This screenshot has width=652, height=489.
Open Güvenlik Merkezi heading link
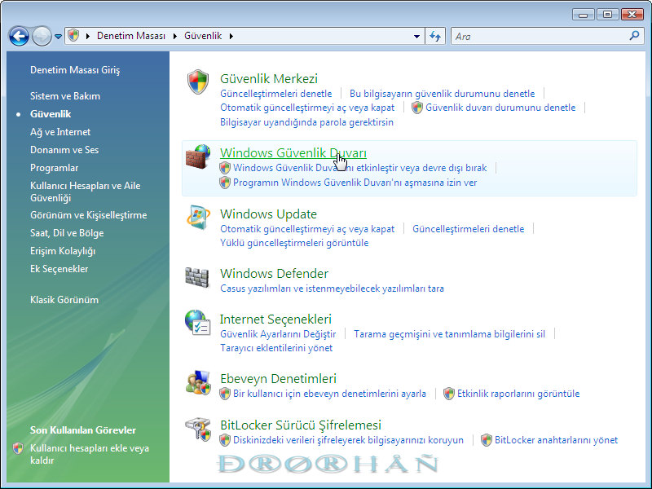(269, 78)
